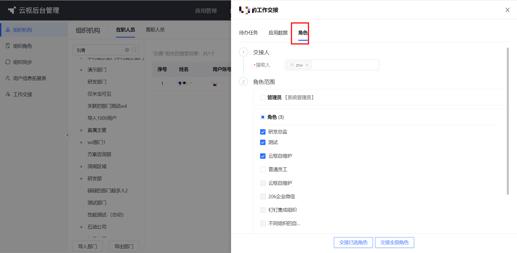The image size is (517, 253).
Task: Select 方案咨询部 tree item
Action: pyautogui.click(x=99, y=154)
